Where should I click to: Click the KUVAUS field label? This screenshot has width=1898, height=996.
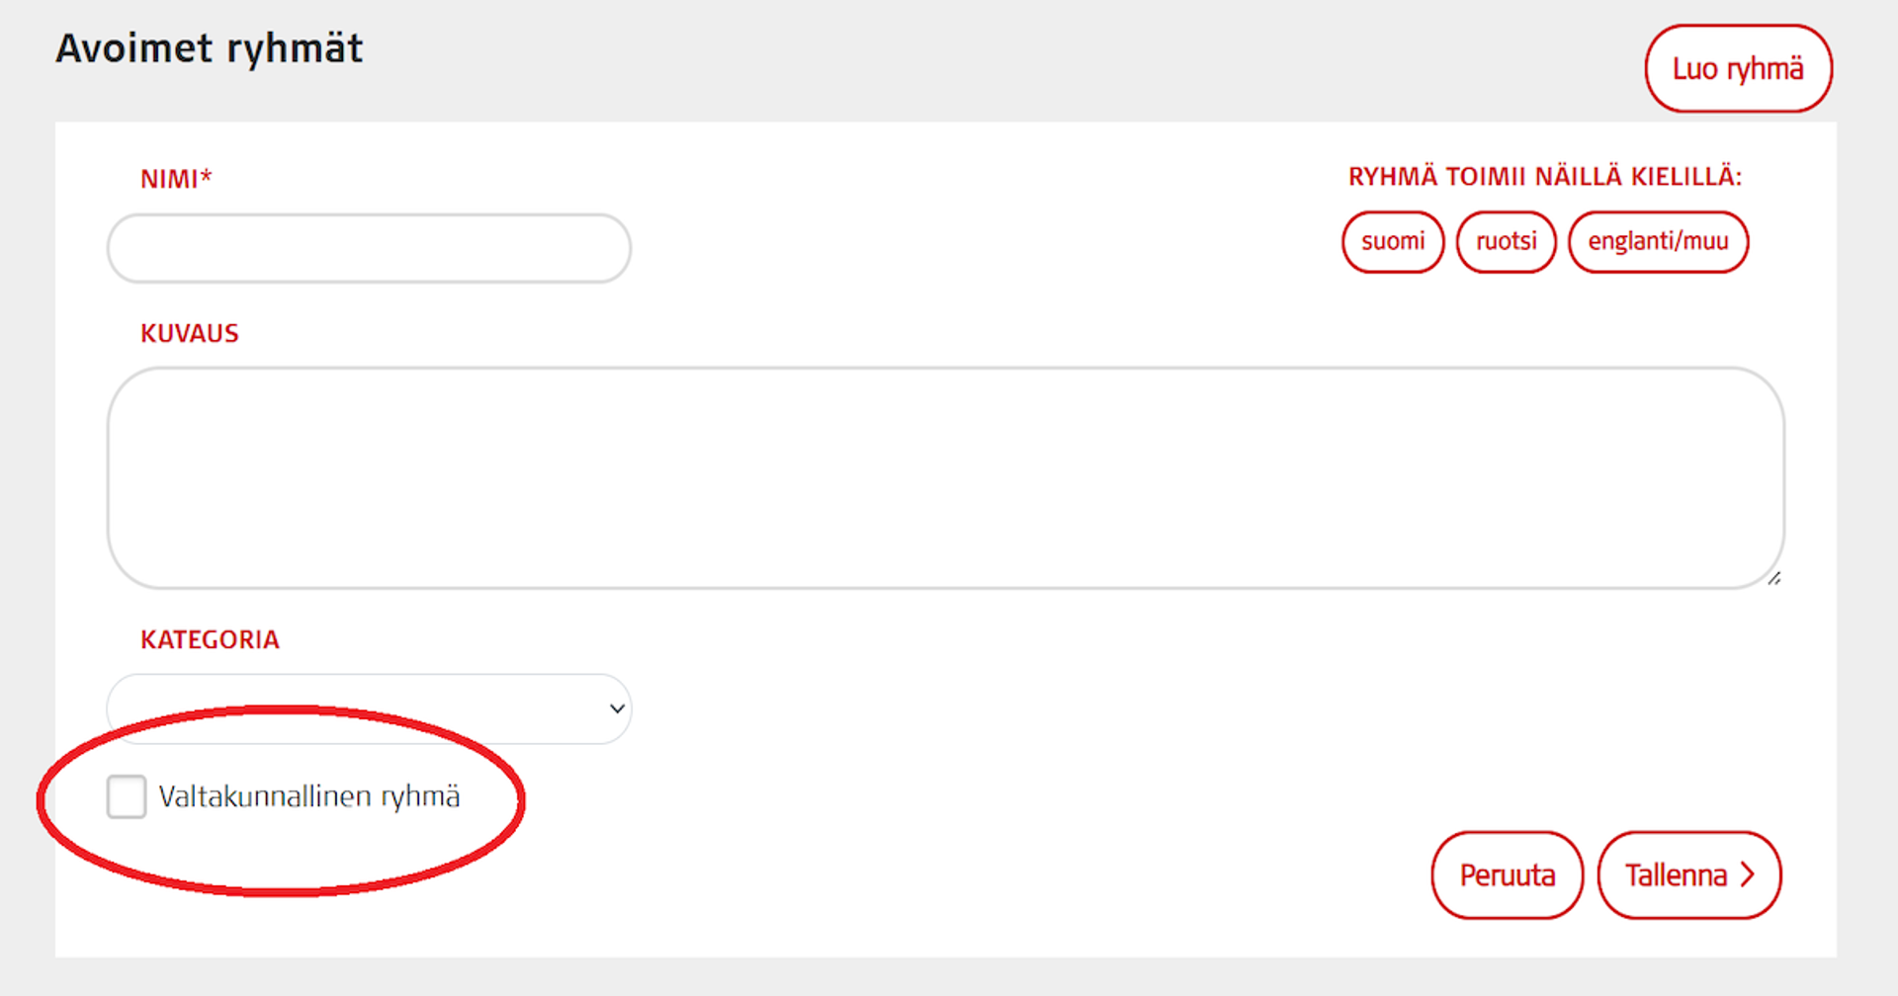[x=190, y=334]
